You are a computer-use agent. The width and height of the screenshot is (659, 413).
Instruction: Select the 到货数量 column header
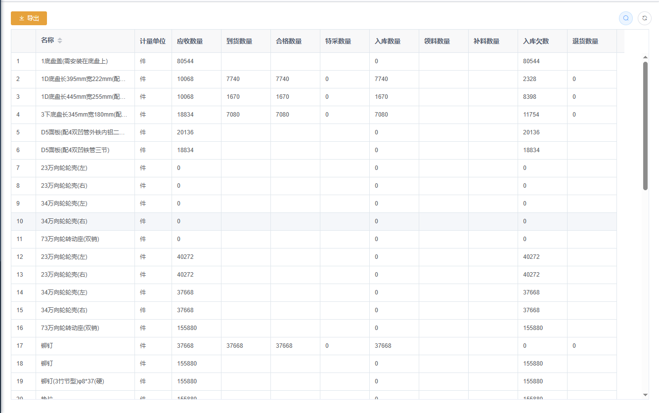point(239,41)
